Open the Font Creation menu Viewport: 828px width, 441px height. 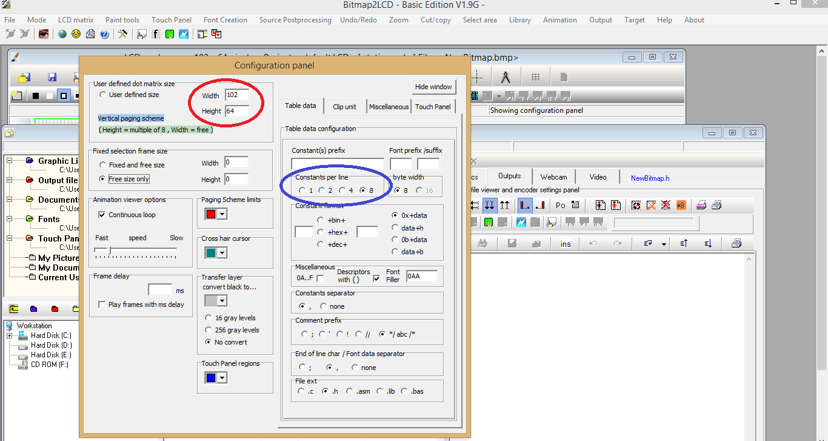[x=225, y=19]
